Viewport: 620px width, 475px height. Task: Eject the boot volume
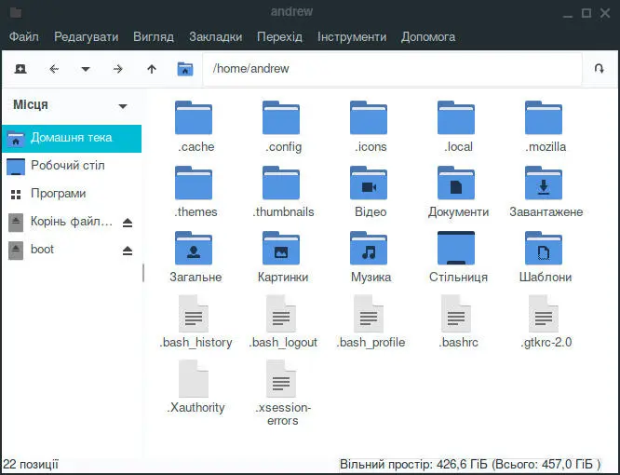click(128, 251)
